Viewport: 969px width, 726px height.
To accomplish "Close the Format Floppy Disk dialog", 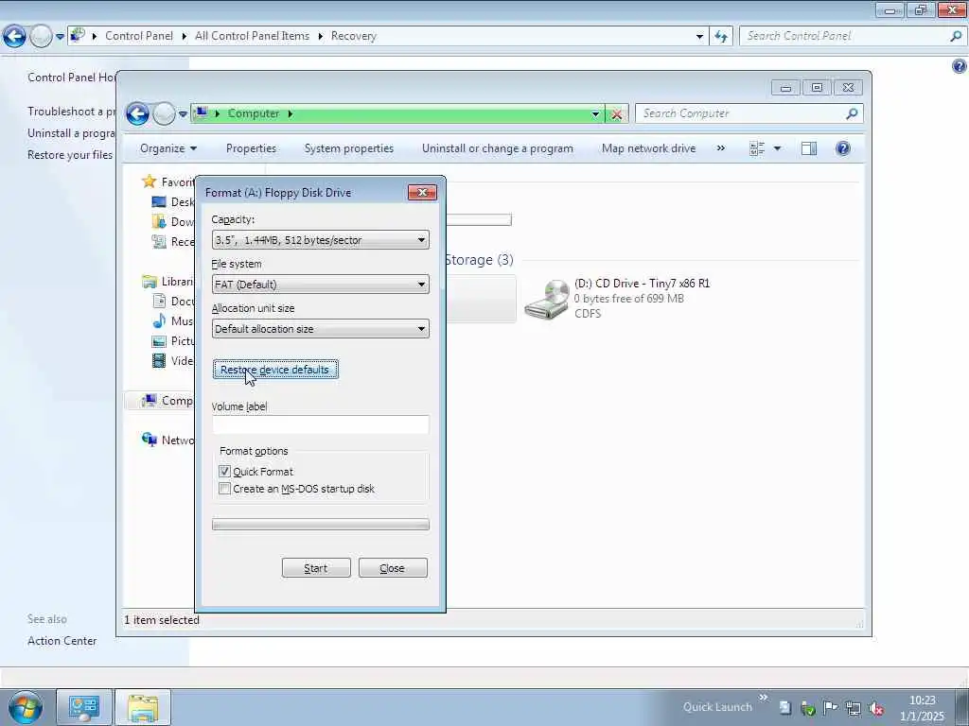I will 422,192.
